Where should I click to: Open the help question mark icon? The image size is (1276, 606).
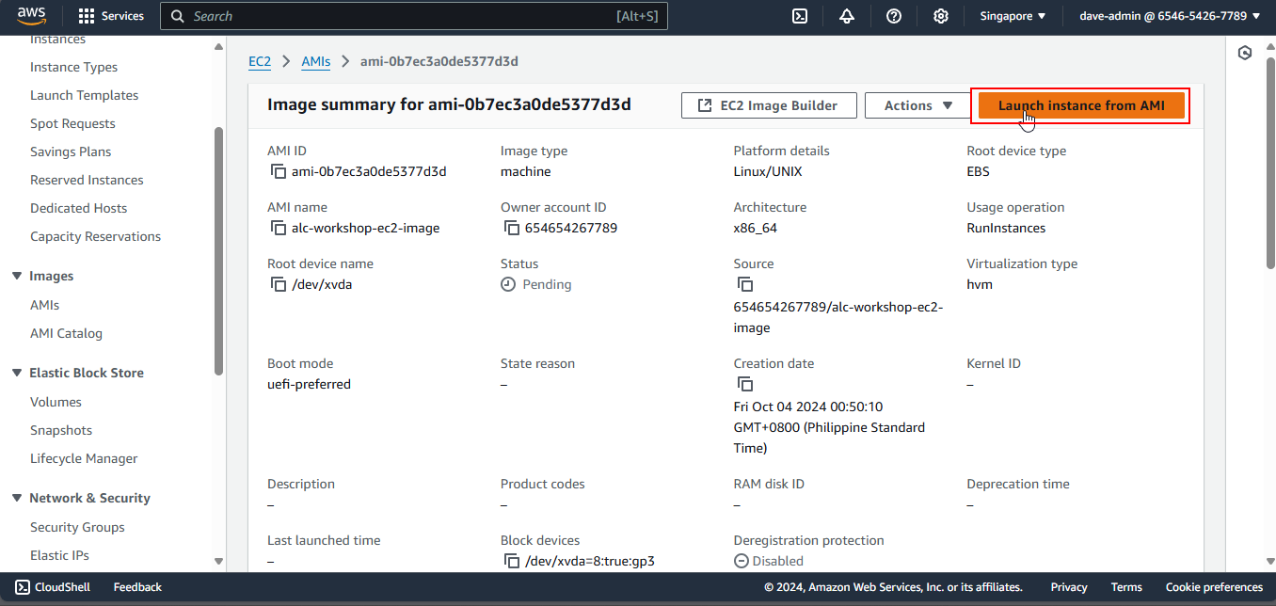pyautogui.click(x=894, y=16)
